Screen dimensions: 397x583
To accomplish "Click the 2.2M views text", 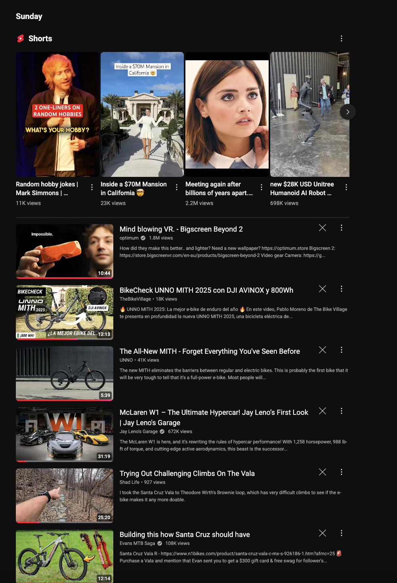I will [199, 203].
